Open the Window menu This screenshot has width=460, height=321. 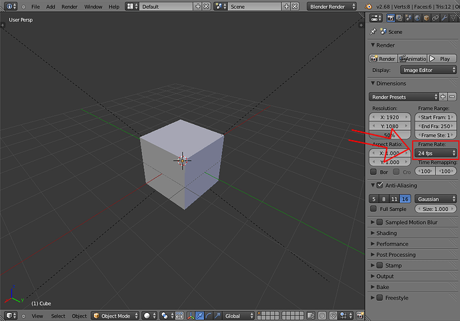pos(93,7)
